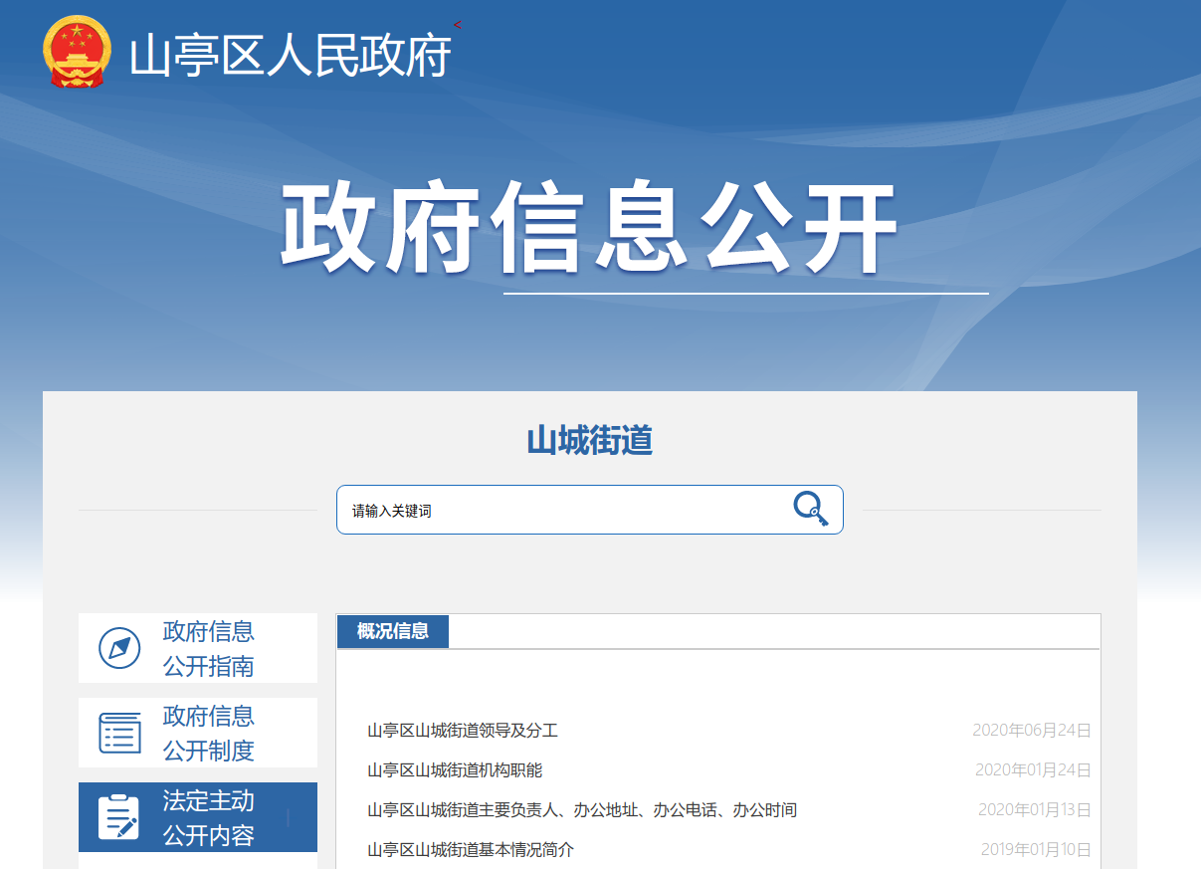Open 山亭区山城街道机构职能 article

tap(455, 770)
